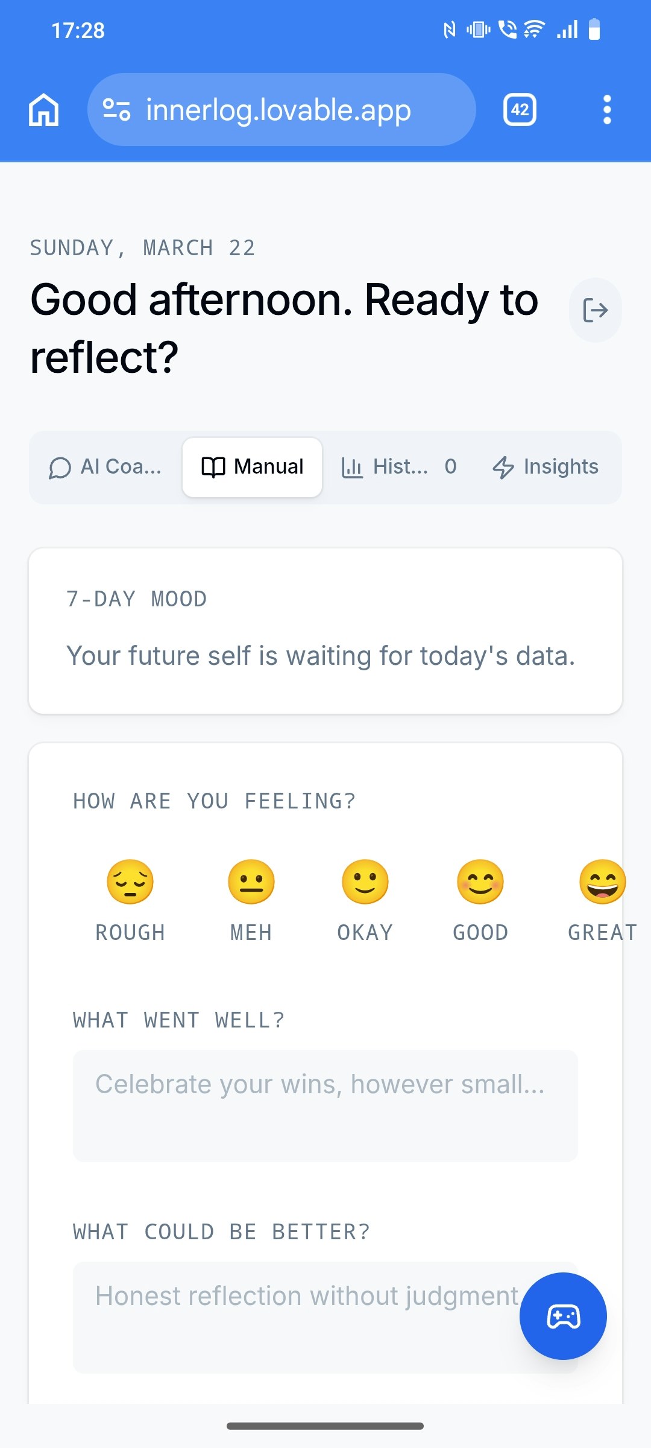Open the browser three-dot menu
The image size is (651, 1448).
[x=606, y=110]
